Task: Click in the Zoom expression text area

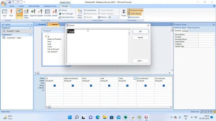Action: tap(98, 46)
